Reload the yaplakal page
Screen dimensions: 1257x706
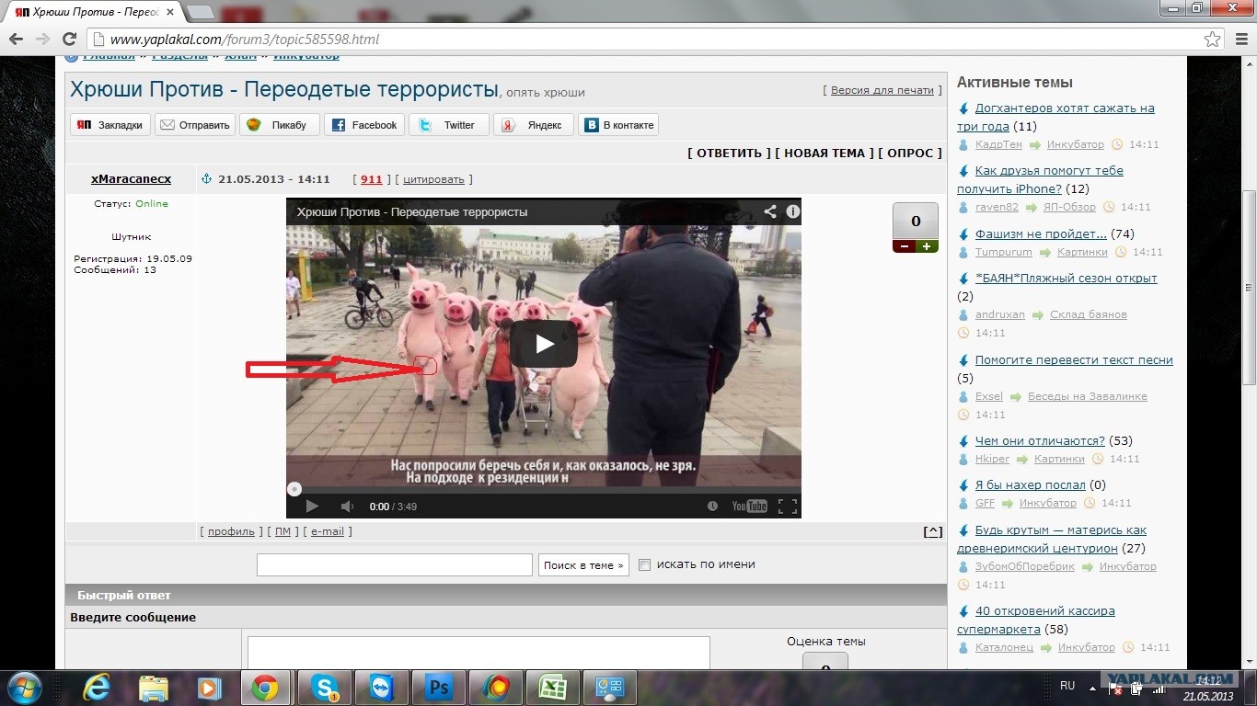(x=69, y=40)
